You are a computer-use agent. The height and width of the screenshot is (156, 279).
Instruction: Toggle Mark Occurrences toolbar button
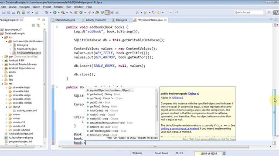click(x=107, y=13)
